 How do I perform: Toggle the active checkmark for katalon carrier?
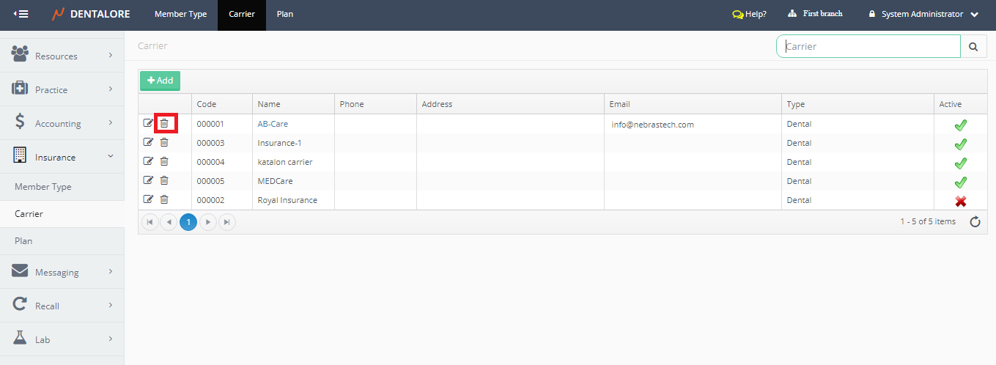960,163
